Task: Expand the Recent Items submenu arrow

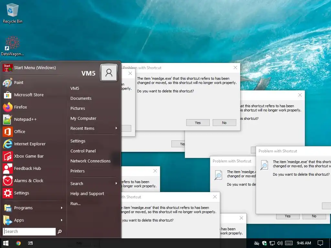Action: tap(116, 128)
